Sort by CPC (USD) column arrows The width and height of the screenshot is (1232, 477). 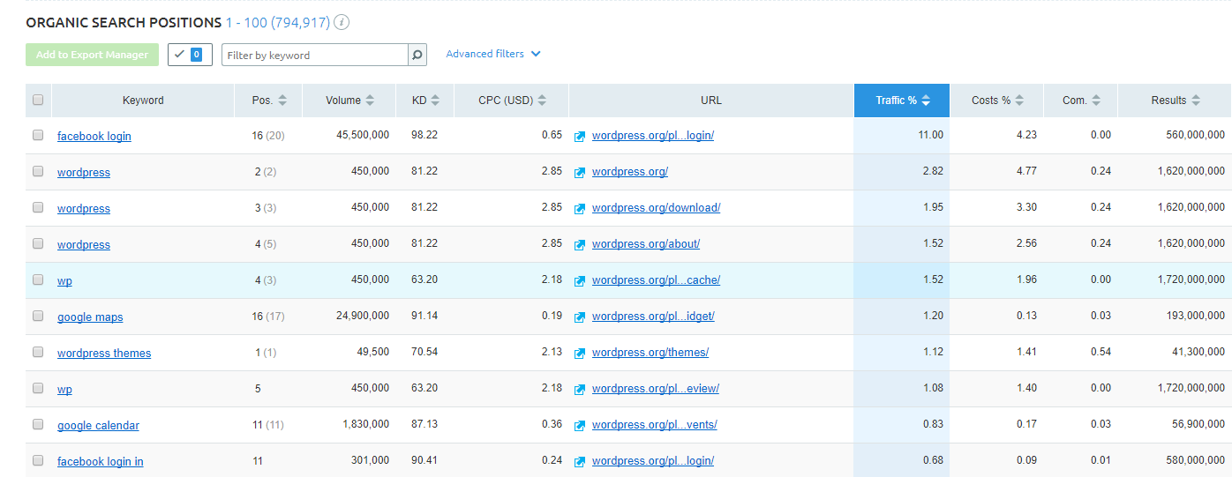(x=542, y=101)
